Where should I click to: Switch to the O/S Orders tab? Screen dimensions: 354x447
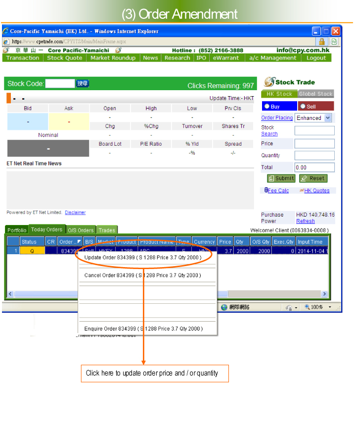click(81, 230)
